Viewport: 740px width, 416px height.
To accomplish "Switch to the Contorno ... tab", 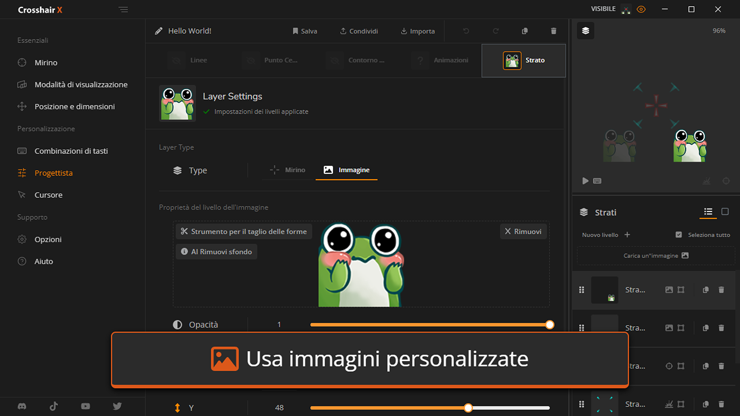I will pos(356,60).
